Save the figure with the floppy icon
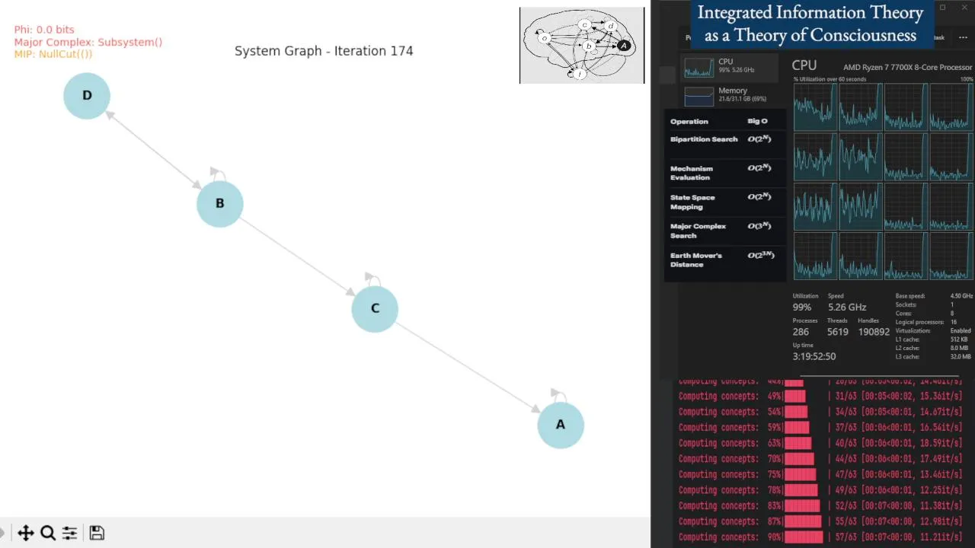The image size is (975, 548). (97, 533)
